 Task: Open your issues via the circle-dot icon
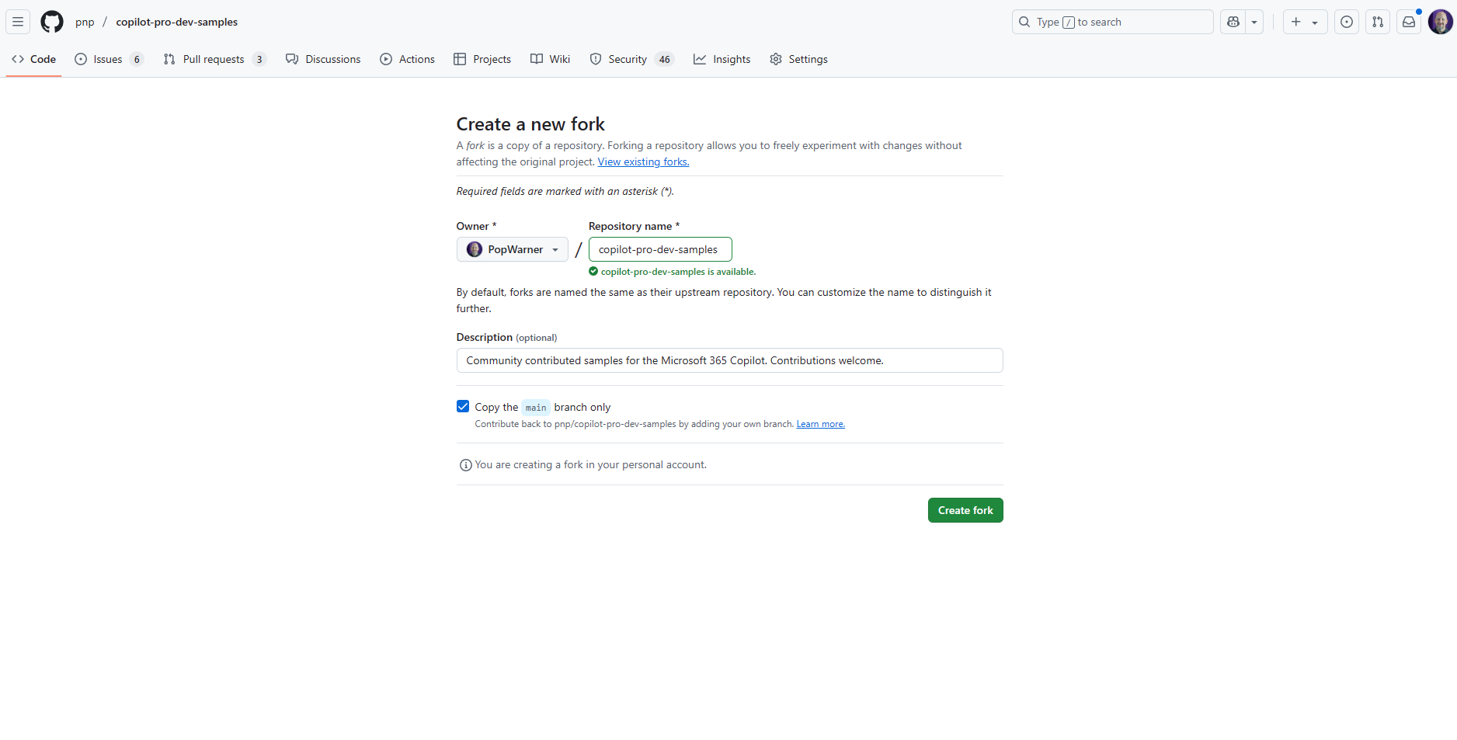(1347, 22)
